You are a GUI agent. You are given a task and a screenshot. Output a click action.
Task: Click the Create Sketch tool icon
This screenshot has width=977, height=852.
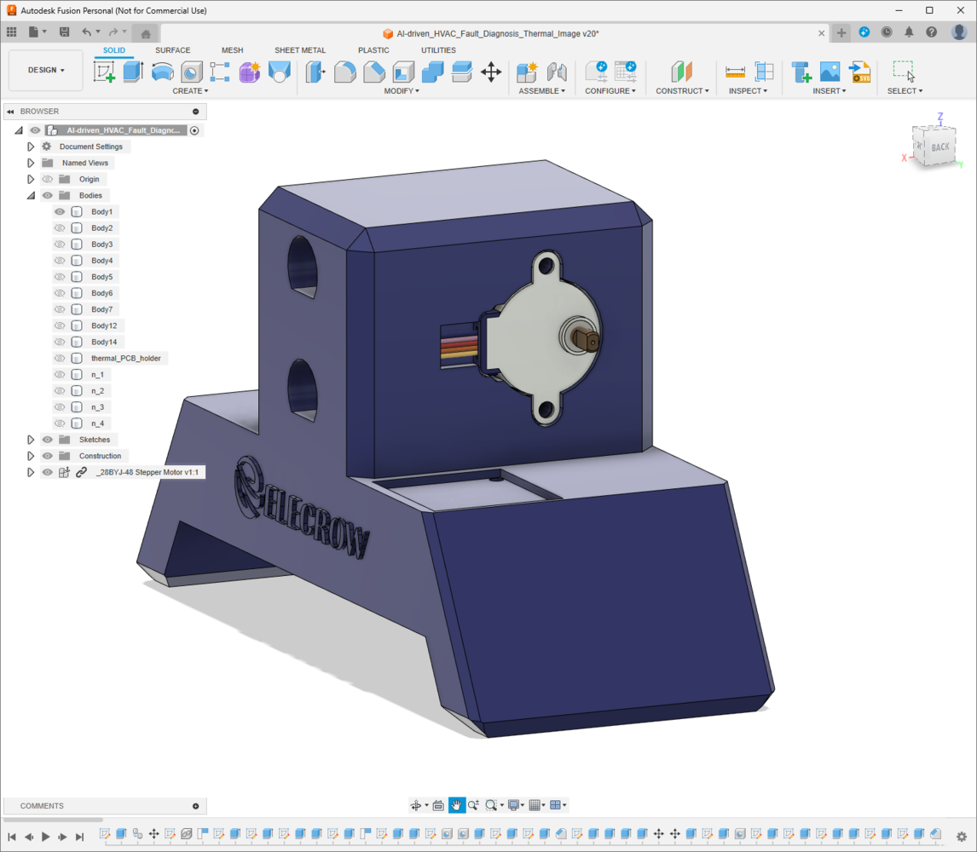(x=104, y=72)
